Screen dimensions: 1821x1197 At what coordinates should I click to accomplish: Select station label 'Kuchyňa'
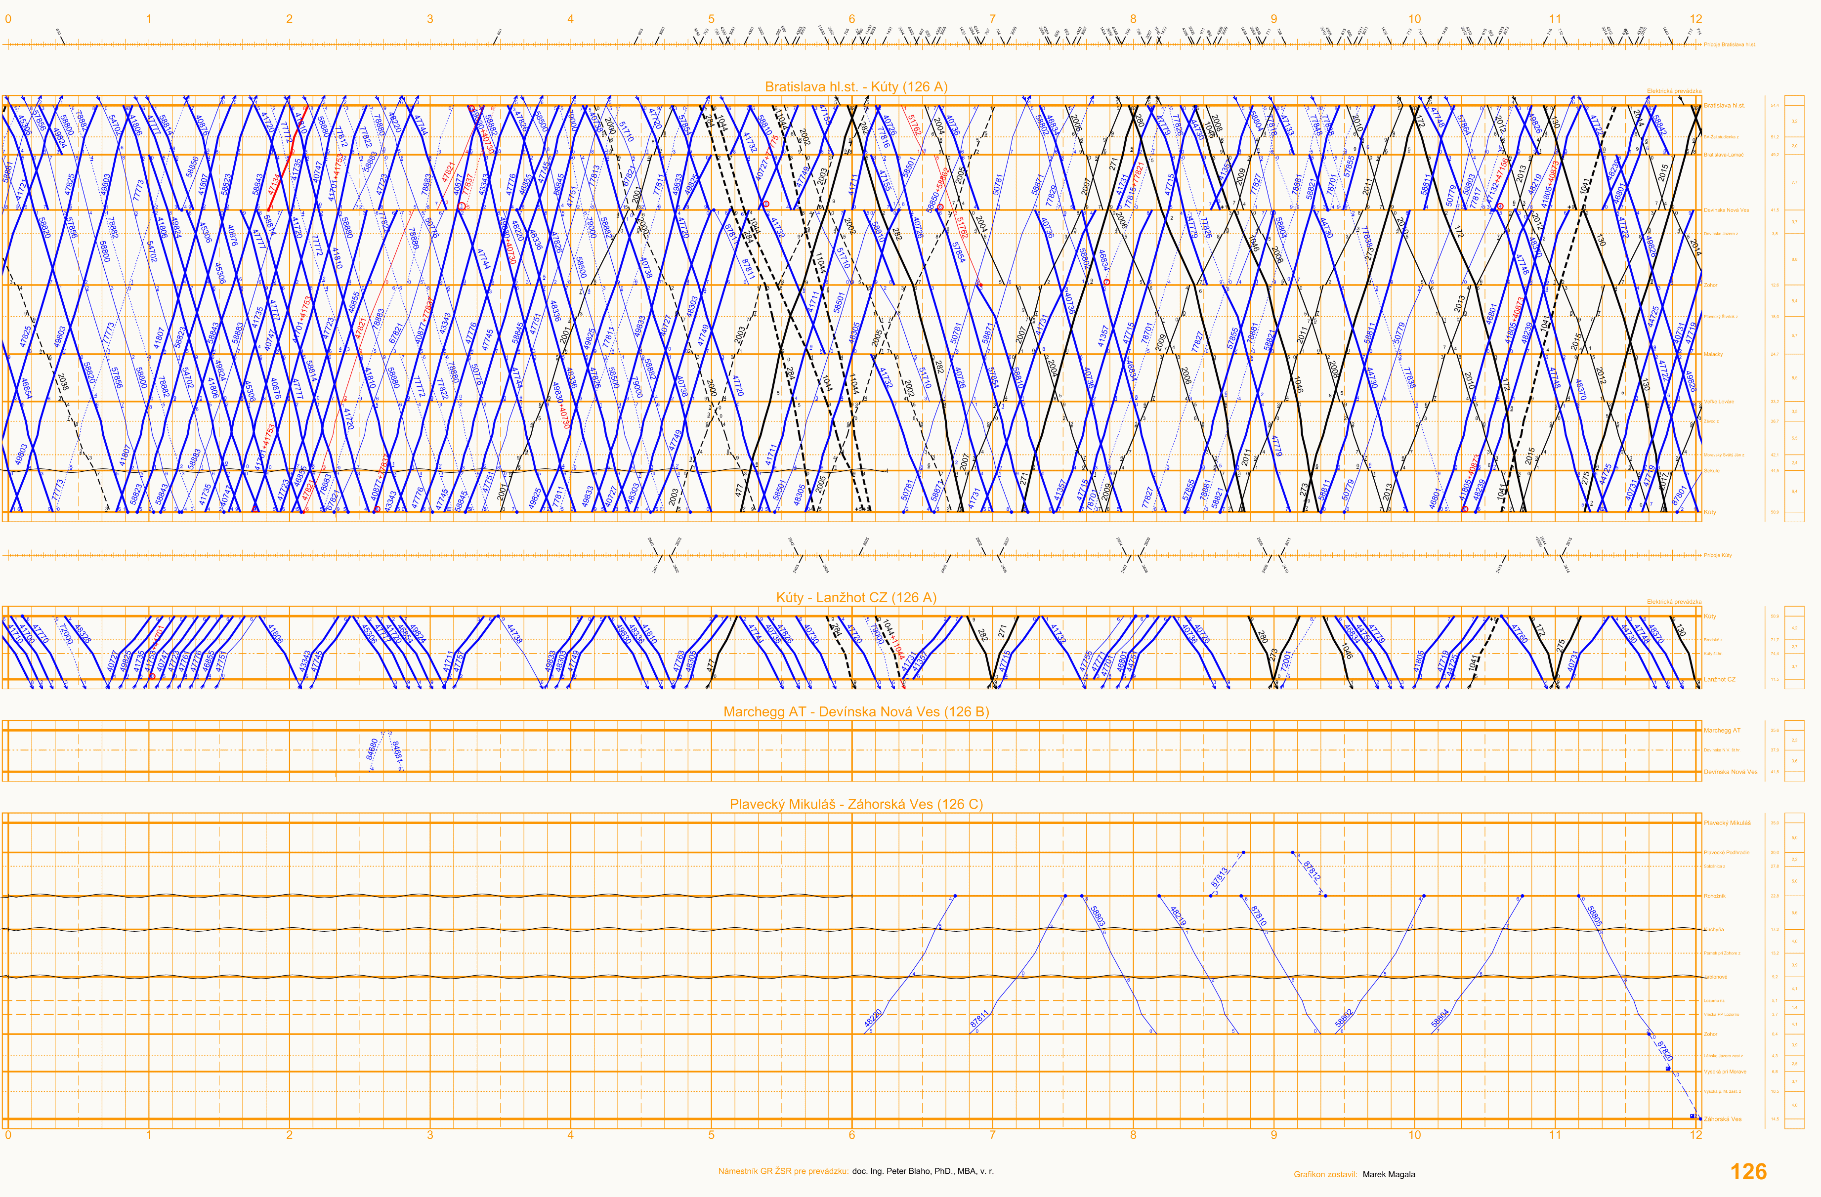(1714, 930)
